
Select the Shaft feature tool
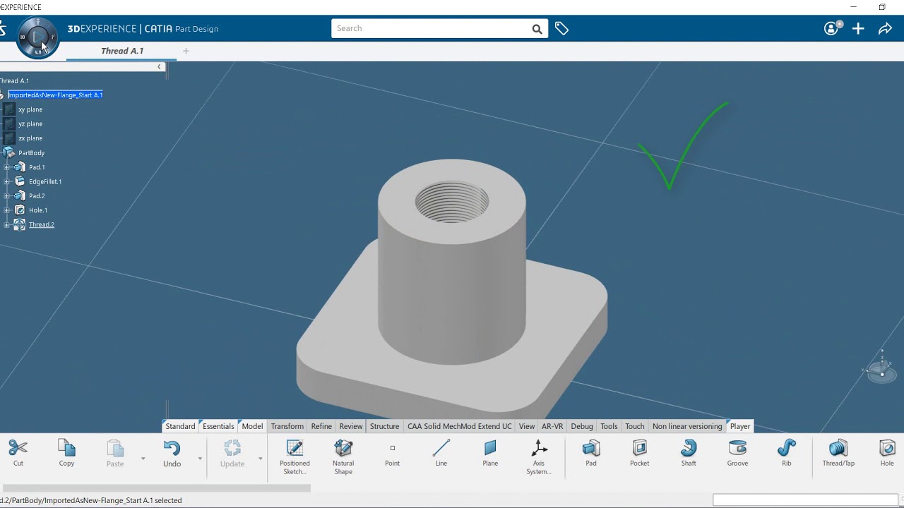pos(689,452)
